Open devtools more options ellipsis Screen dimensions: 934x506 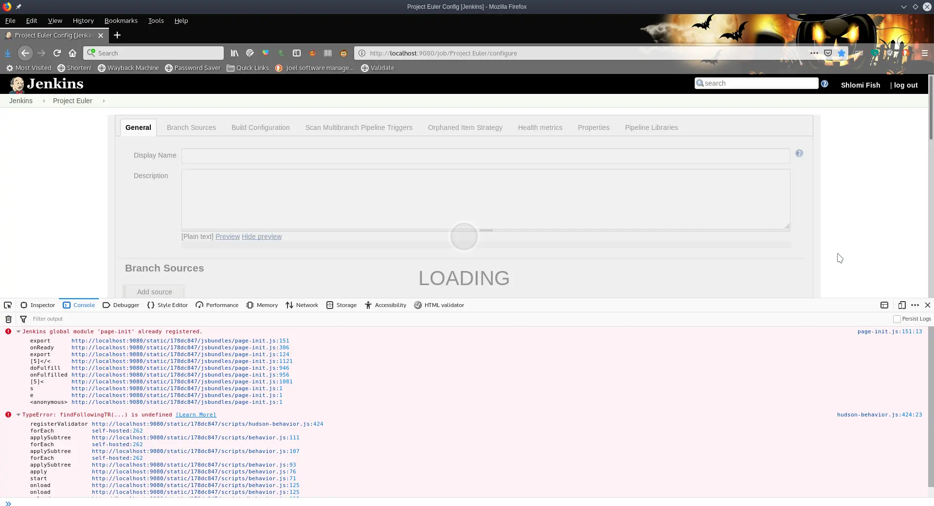(915, 305)
